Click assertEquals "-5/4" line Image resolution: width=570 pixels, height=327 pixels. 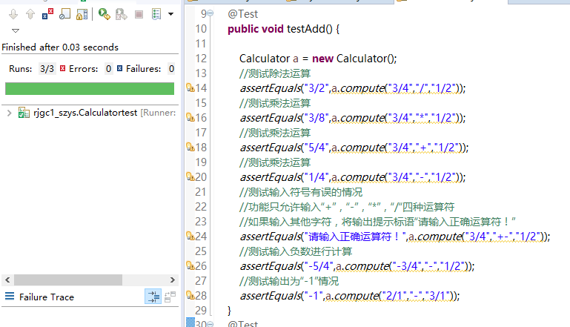[x=357, y=266]
